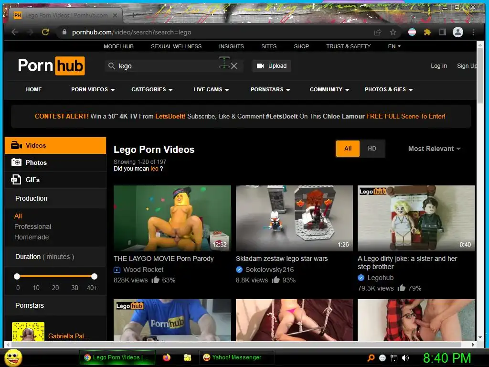Open the EN language dropdown
Image resolution: width=489 pixels, height=367 pixels.
point(394,46)
